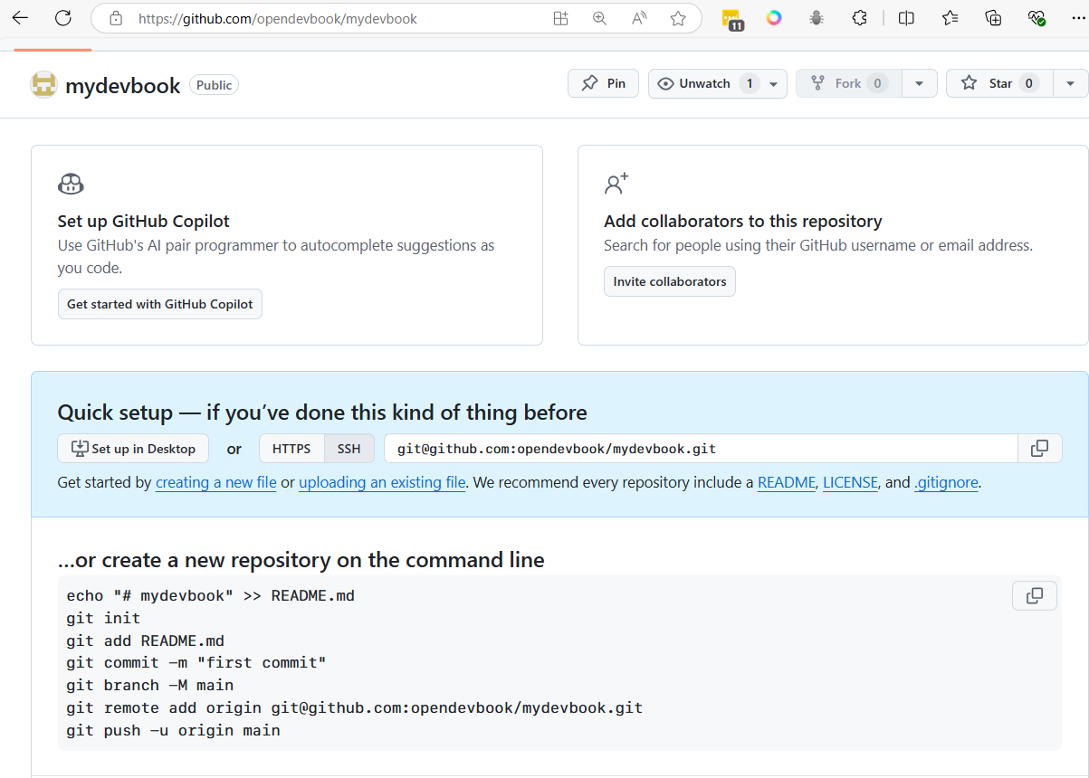
Task: Open the Fork dropdown arrow
Action: (x=919, y=83)
